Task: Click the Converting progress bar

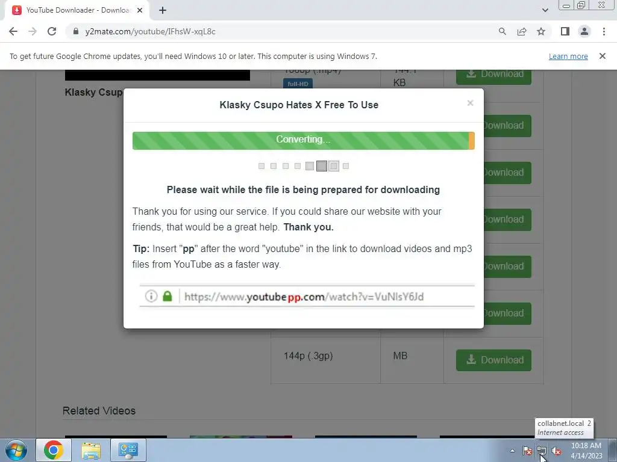Action: click(304, 140)
